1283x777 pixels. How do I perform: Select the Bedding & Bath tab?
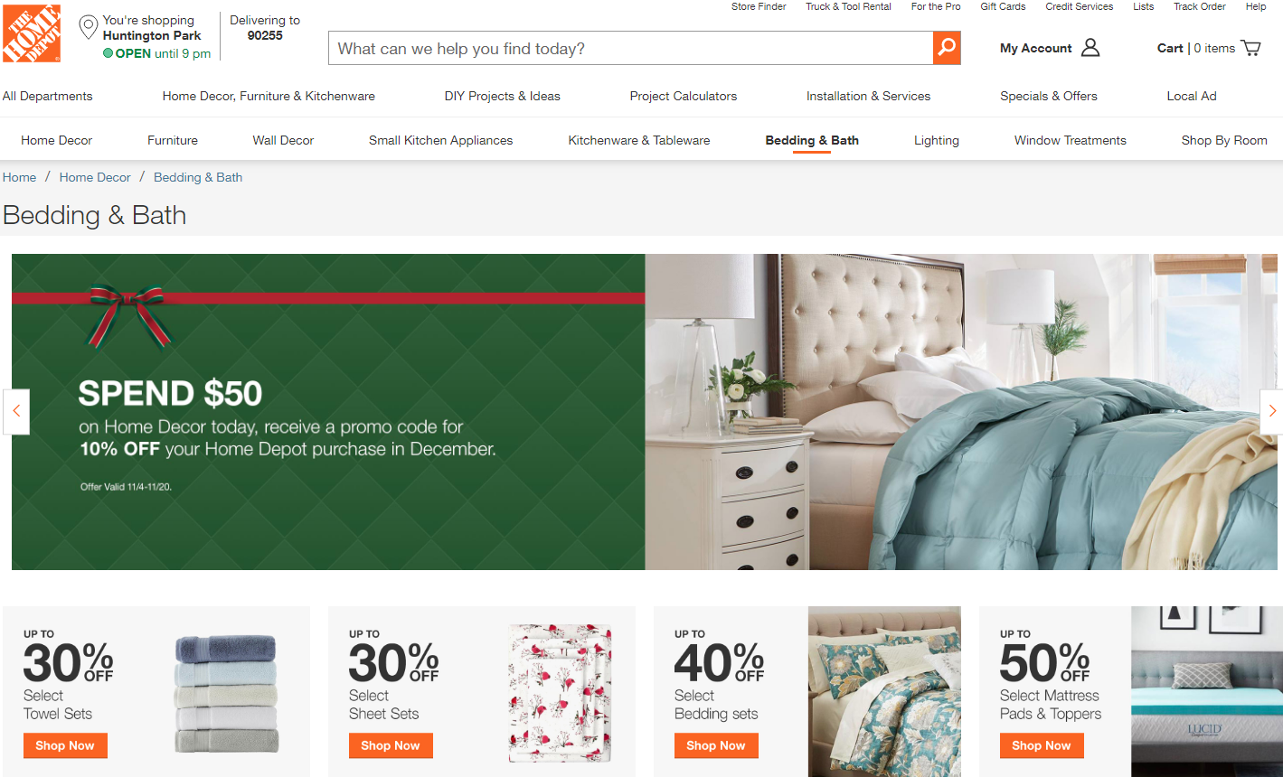tap(812, 140)
